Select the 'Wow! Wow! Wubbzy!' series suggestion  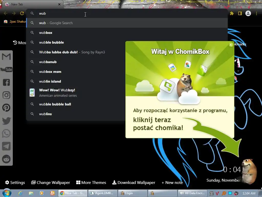[x=76, y=93]
